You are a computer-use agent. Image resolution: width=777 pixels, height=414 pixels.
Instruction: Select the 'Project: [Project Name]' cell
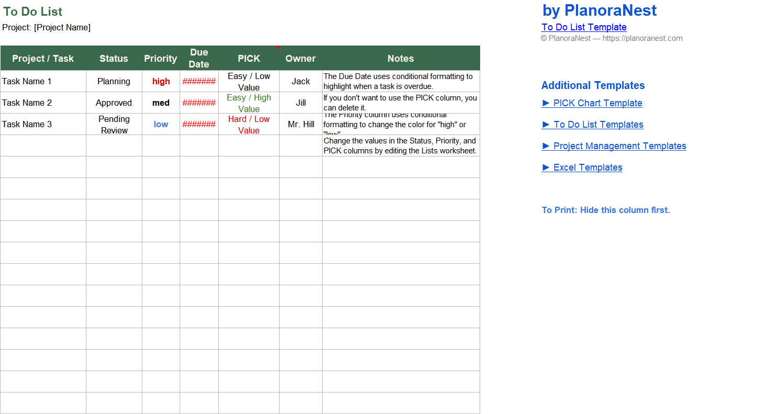tap(47, 27)
